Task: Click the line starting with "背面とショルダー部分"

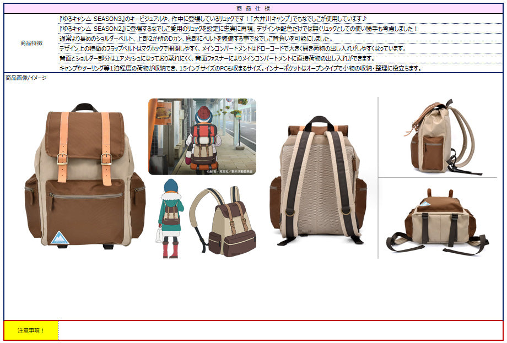Action: coord(216,58)
